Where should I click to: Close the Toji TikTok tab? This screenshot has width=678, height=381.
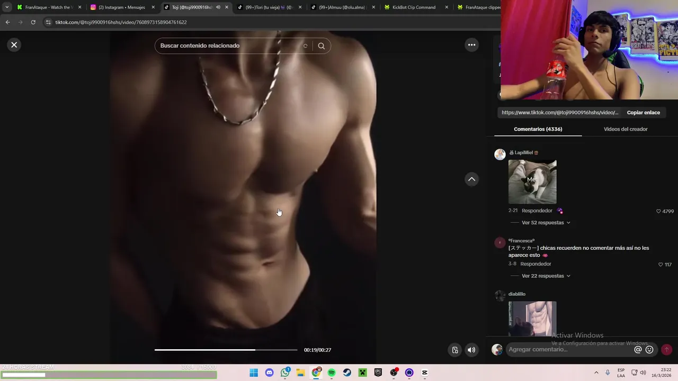click(227, 7)
